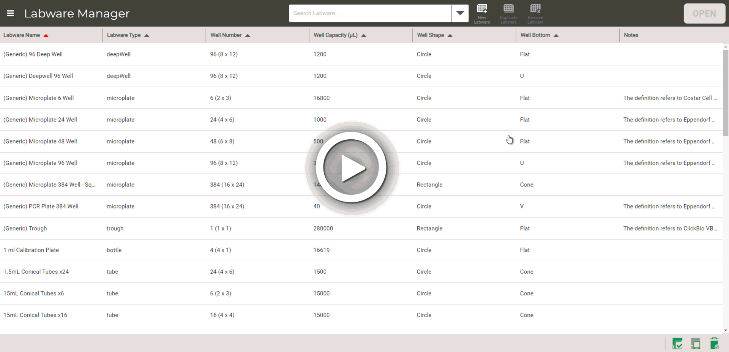Image resolution: width=729 pixels, height=352 pixels.
Task: Expand the search labware dropdown arrow
Action: tap(460, 13)
